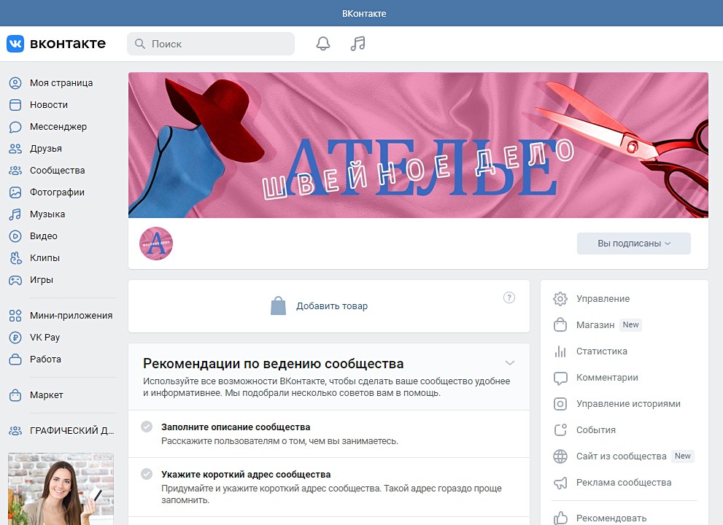Click the Друзья people icon
723x525 pixels.
click(15, 149)
